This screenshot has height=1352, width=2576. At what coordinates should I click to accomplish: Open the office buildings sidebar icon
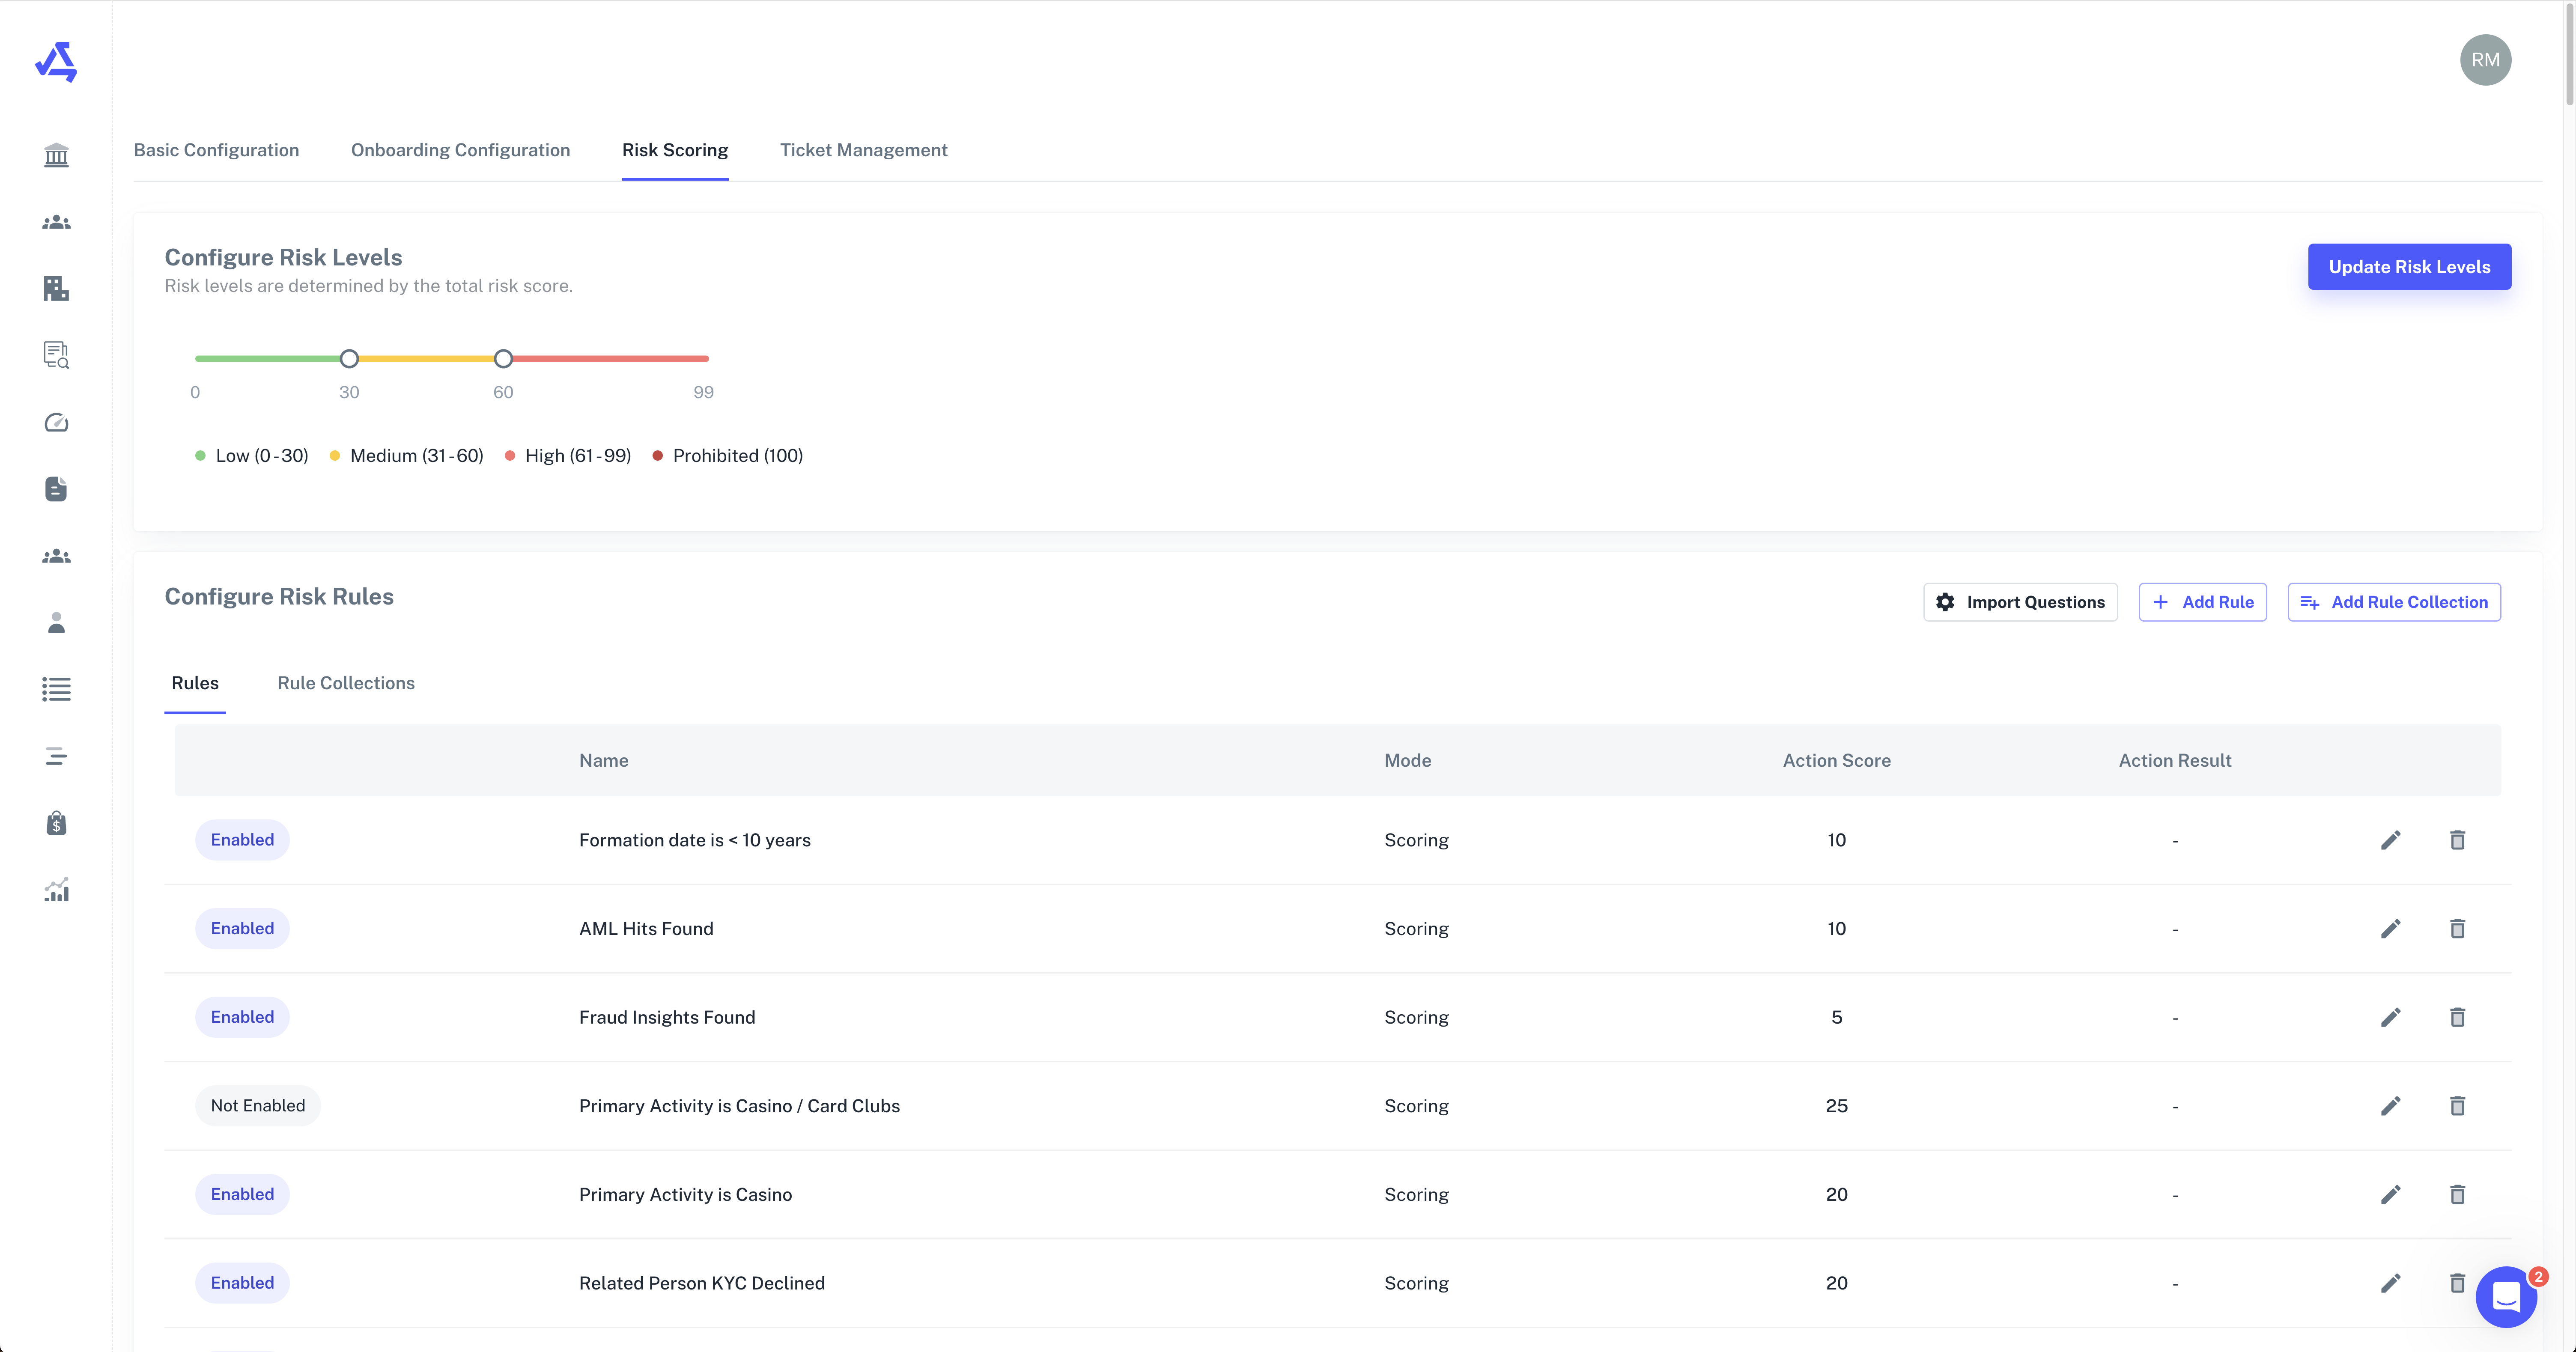pyautogui.click(x=56, y=289)
